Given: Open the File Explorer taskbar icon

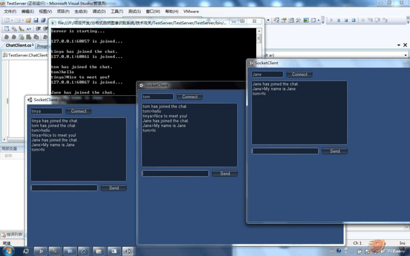Looking at the screenshot, I should 98,251.
